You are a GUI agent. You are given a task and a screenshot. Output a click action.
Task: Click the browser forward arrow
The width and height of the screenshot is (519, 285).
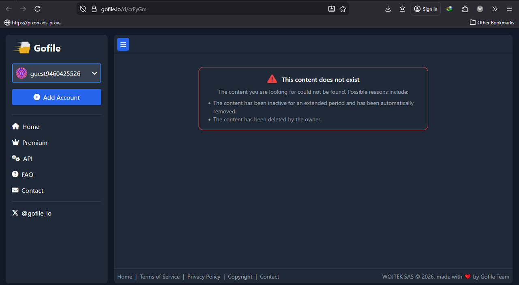(23, 9)
